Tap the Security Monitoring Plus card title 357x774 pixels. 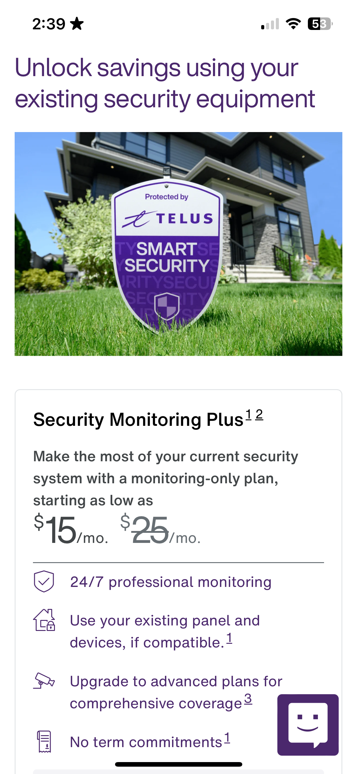[x=138, y=419]
